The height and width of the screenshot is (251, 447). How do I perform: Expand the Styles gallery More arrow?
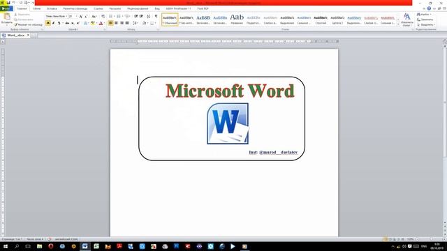(398, 25)
